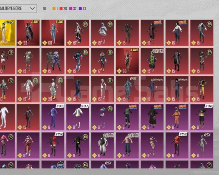Select the S31 white shirt card
This screenshot has height=175, width=219.
[x=78, y=117]
